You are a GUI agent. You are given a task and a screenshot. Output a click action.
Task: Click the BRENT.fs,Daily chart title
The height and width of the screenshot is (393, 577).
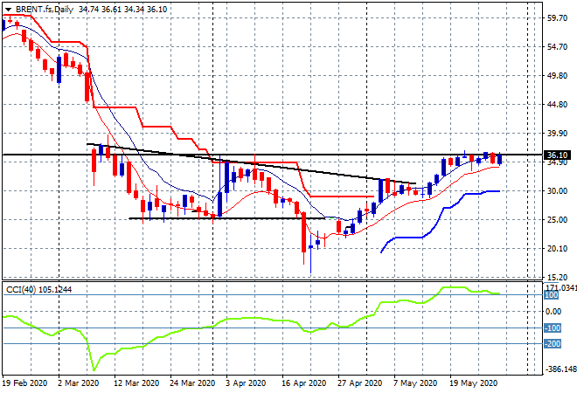45,10
